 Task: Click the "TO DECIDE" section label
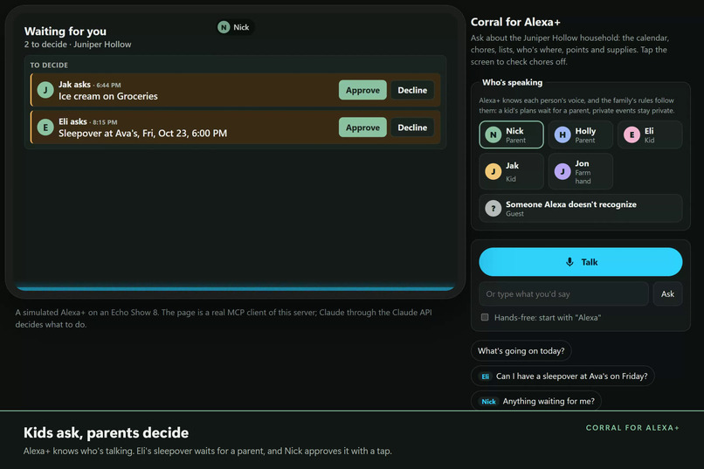49,66
